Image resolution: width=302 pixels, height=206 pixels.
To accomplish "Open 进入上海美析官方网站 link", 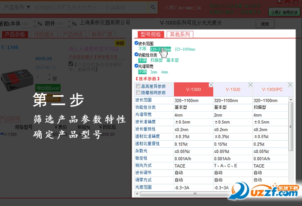I will point(94,49).
